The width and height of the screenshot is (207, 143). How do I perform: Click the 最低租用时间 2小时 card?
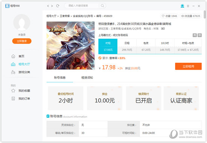coord(65,98)
